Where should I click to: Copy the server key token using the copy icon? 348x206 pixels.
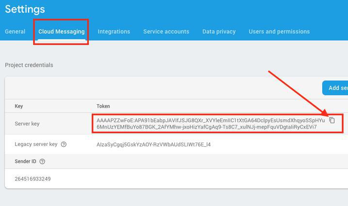332,120
